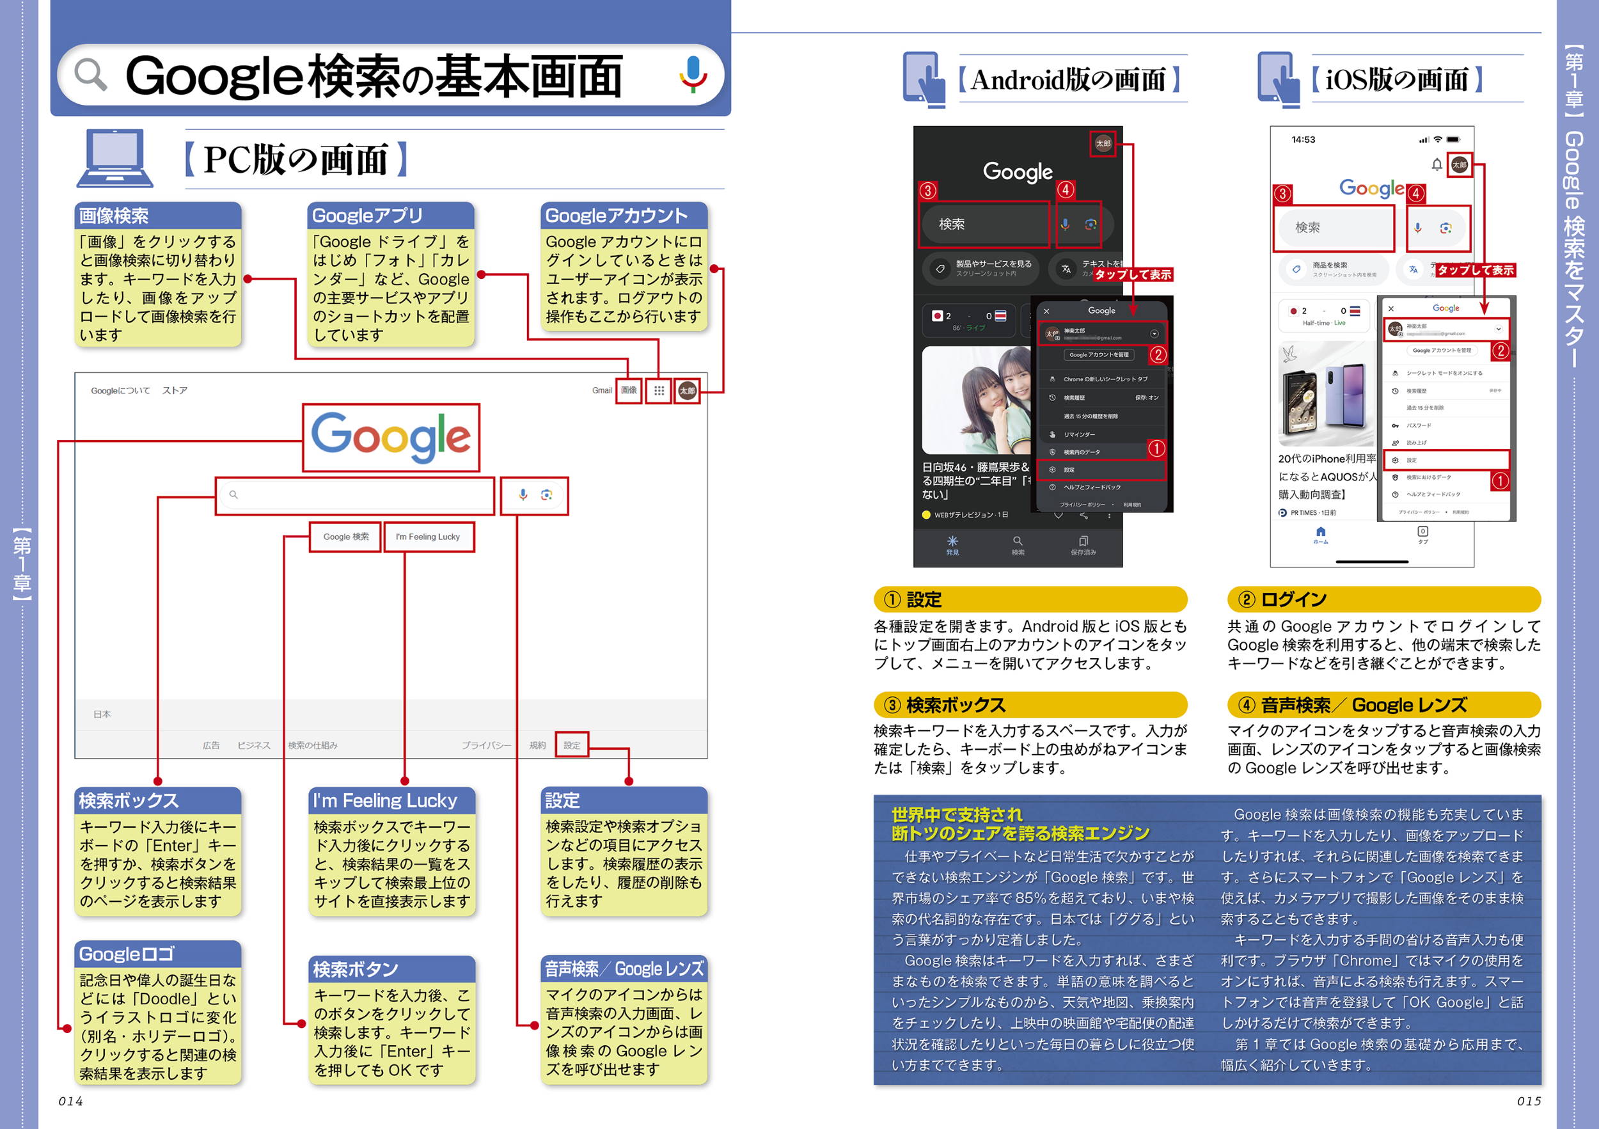Close the Android account menu with X
The height and width of the screenshot is (1129, 1599).
1047,312
